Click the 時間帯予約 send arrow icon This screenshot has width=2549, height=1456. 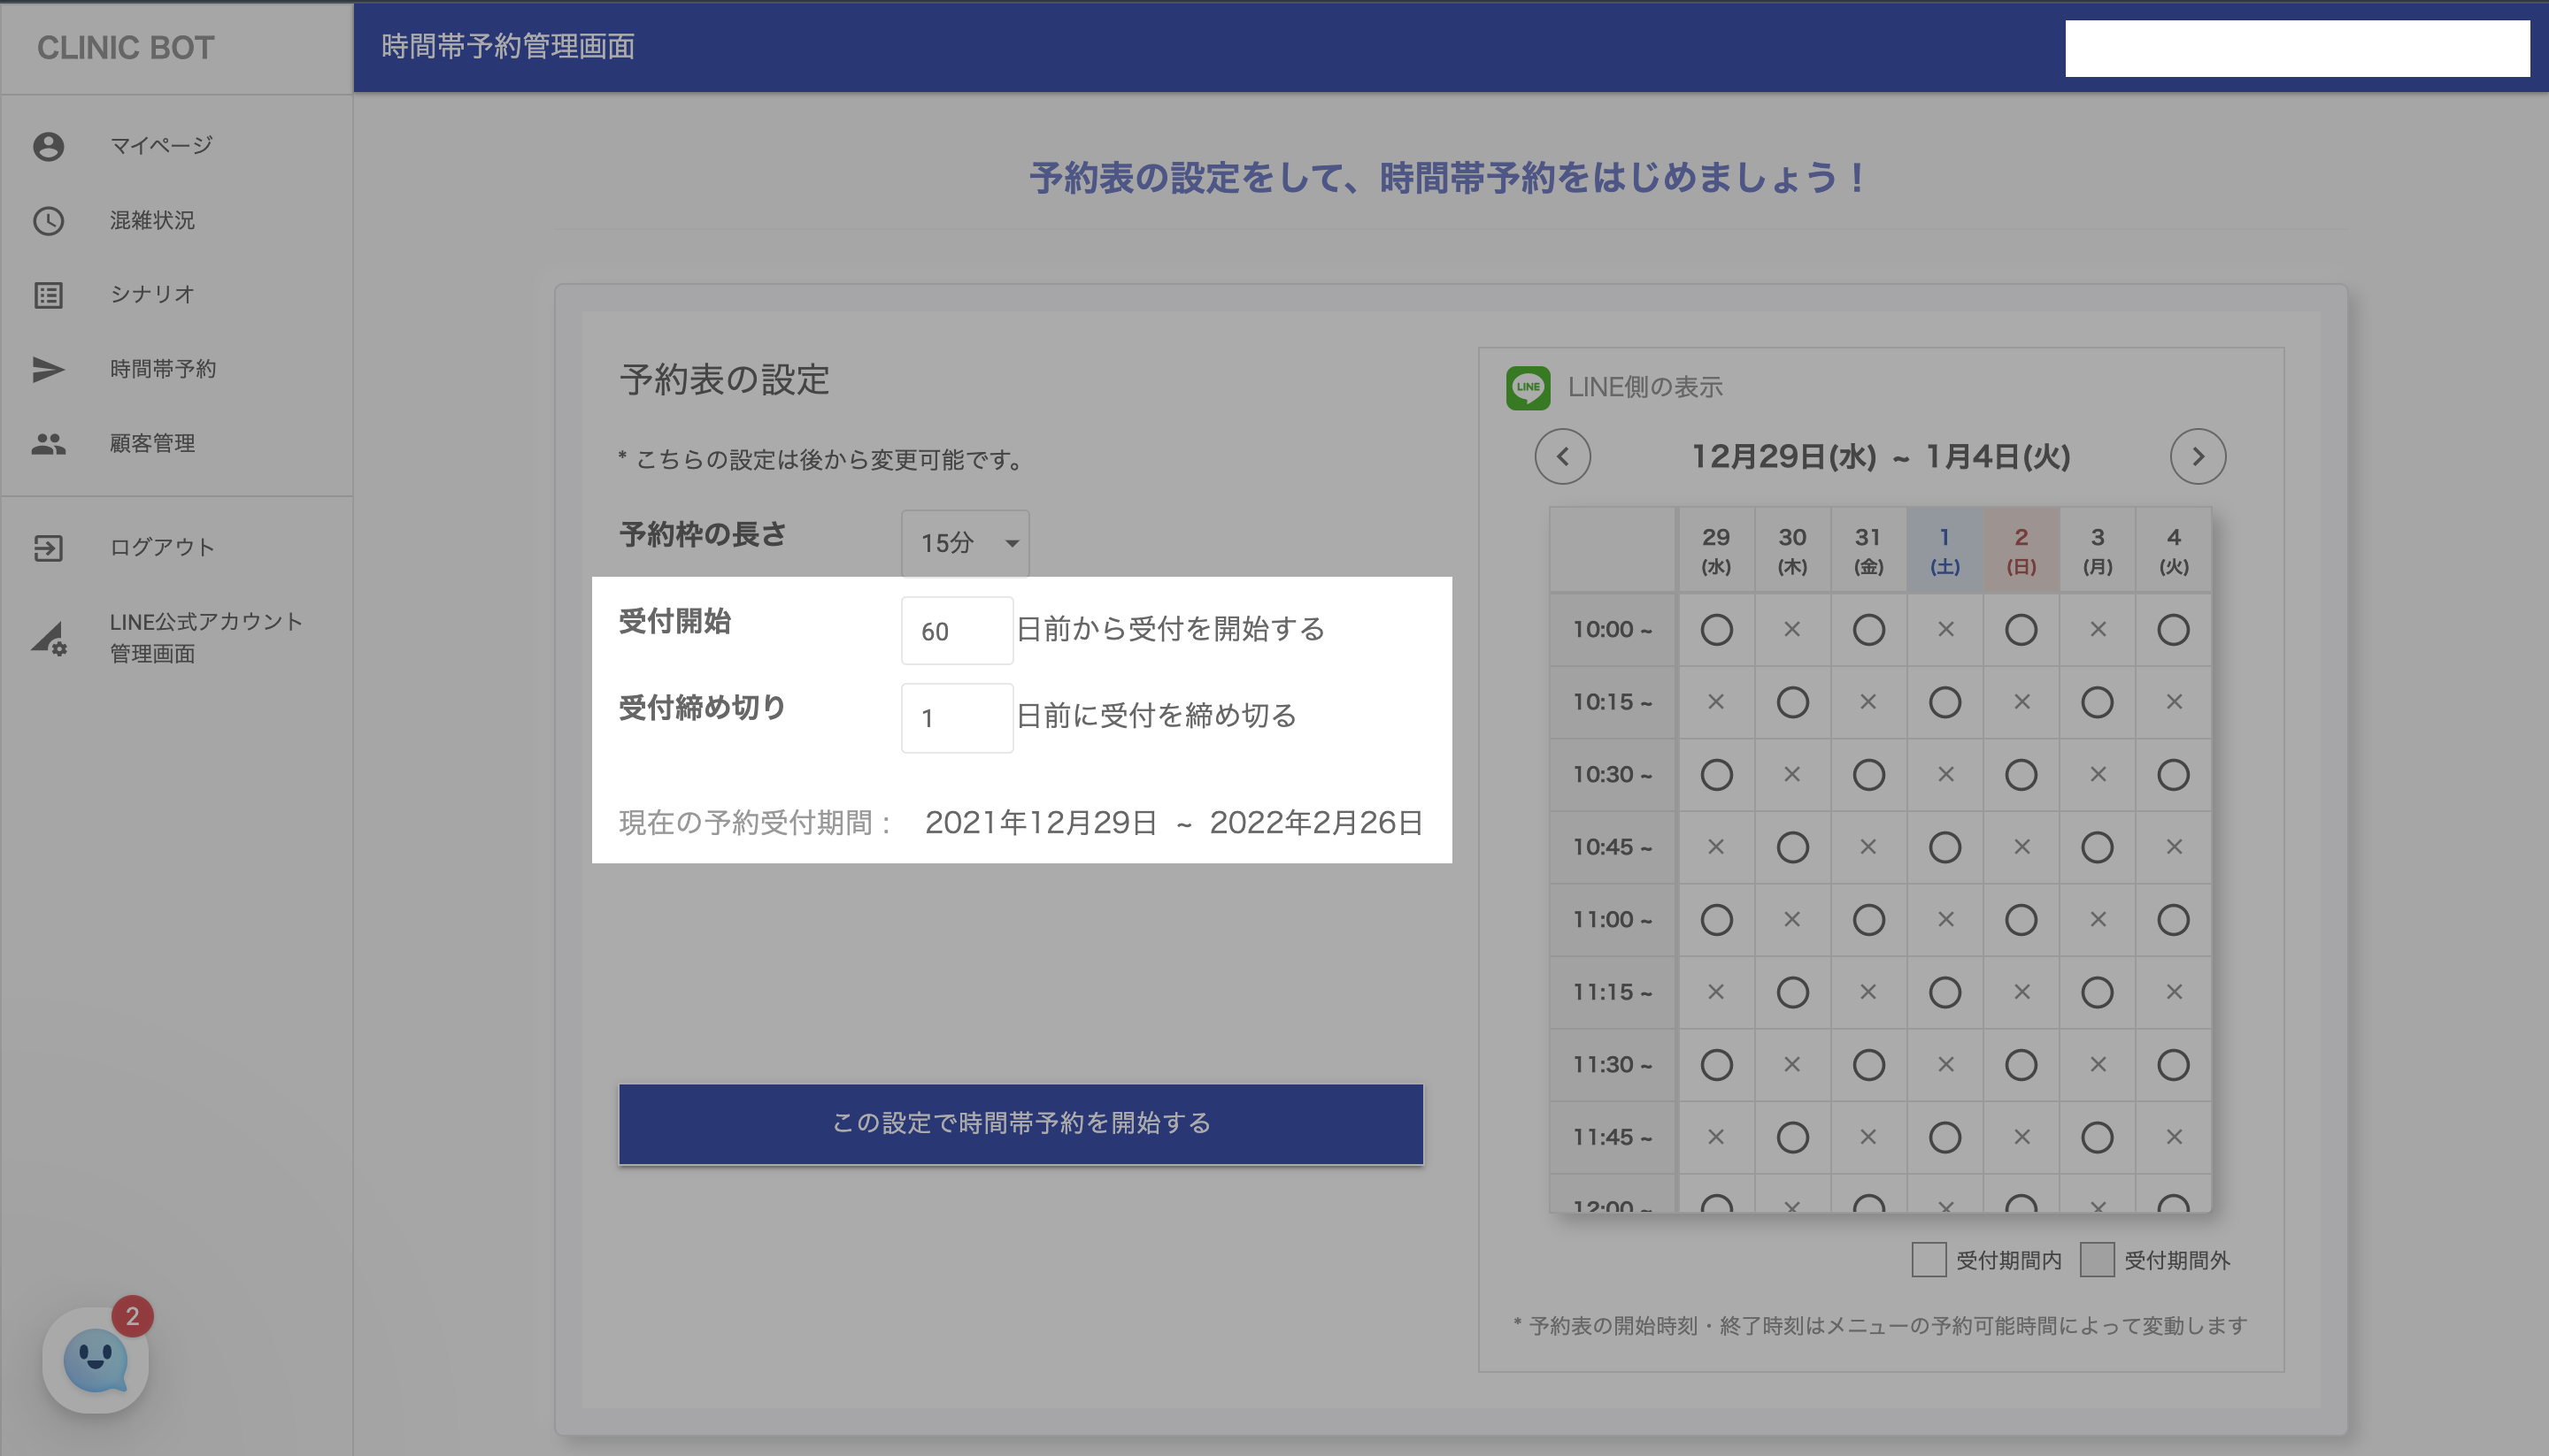click(x=48, y=369)
